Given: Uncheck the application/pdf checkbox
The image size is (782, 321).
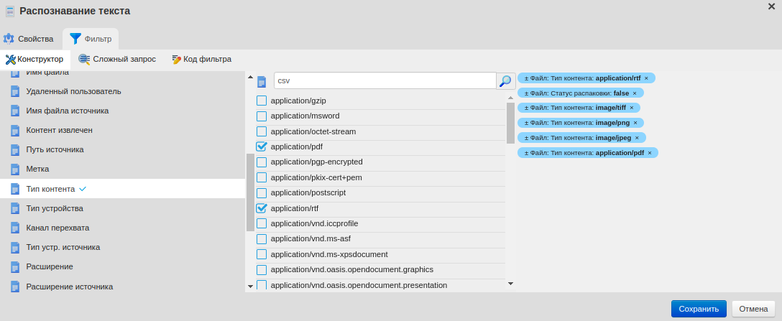Looking at the screenshot, I should (262, 146).
